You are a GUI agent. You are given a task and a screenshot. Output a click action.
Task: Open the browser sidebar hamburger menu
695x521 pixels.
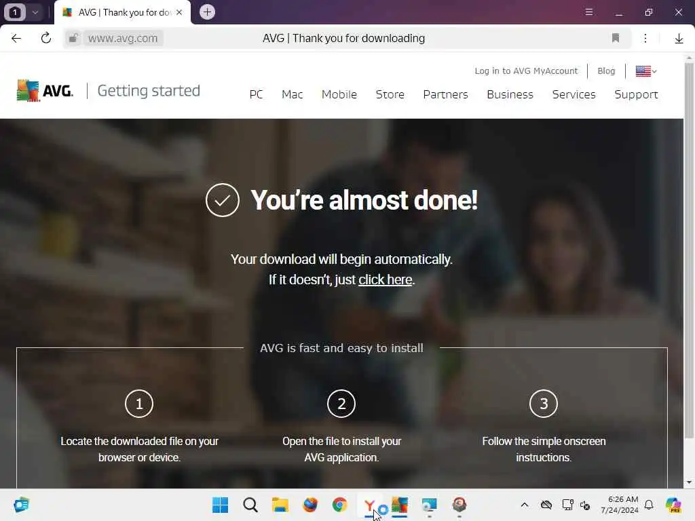pyautogui.click(x=589, y=12)
